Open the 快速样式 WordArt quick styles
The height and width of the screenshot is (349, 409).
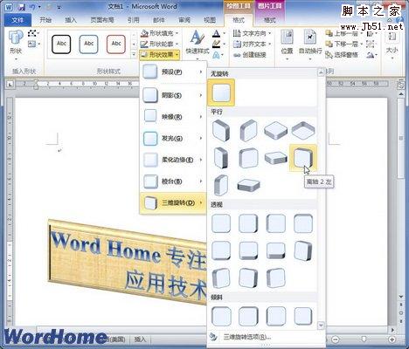pyautogui.click(x=198, y=44)
